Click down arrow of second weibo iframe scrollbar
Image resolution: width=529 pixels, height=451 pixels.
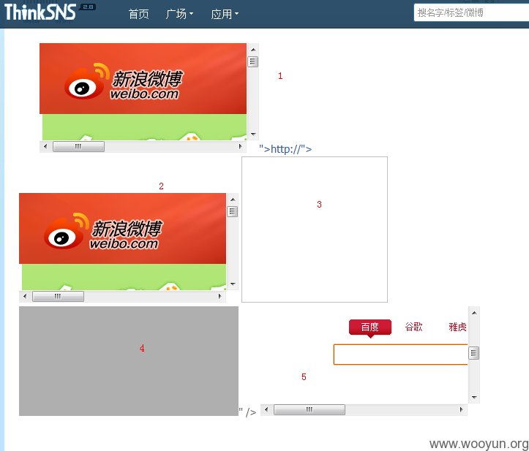[x=233, y=284]
